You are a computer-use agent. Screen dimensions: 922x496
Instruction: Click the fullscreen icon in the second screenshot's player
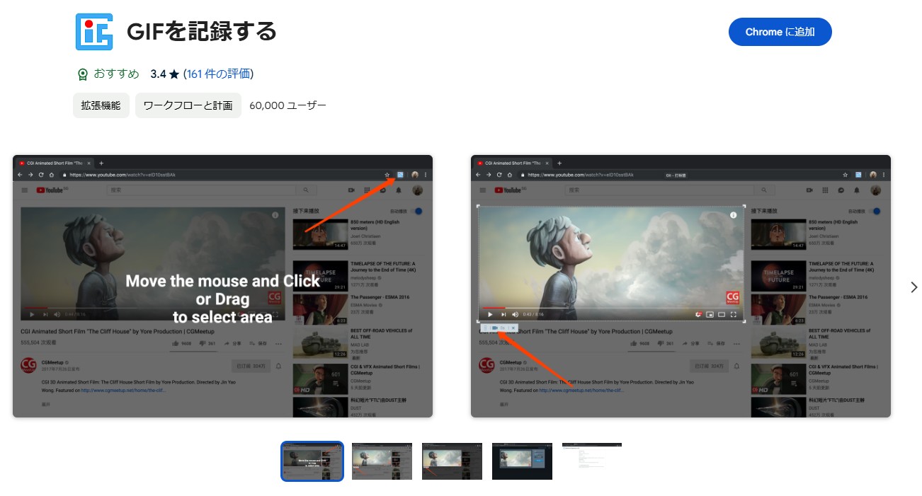pos(734,314)
